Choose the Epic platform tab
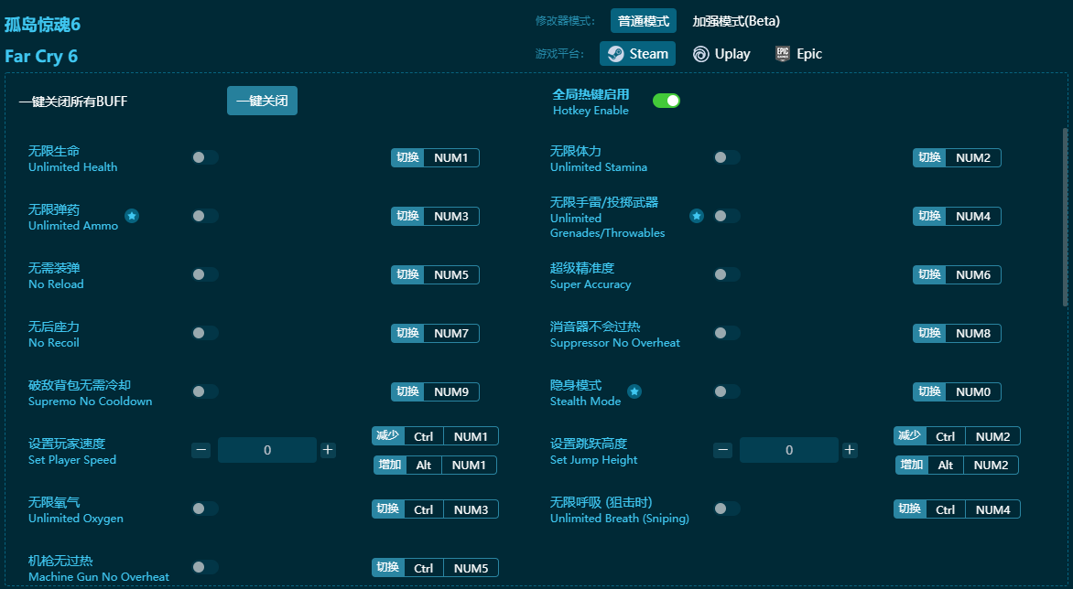Image resolution: width=1073 pixels, height=589 pixels. point(798,54)
